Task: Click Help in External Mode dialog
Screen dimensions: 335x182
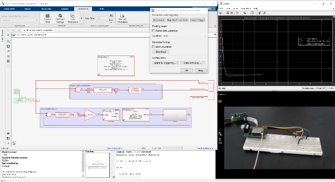Action: [x=200, y=71]
